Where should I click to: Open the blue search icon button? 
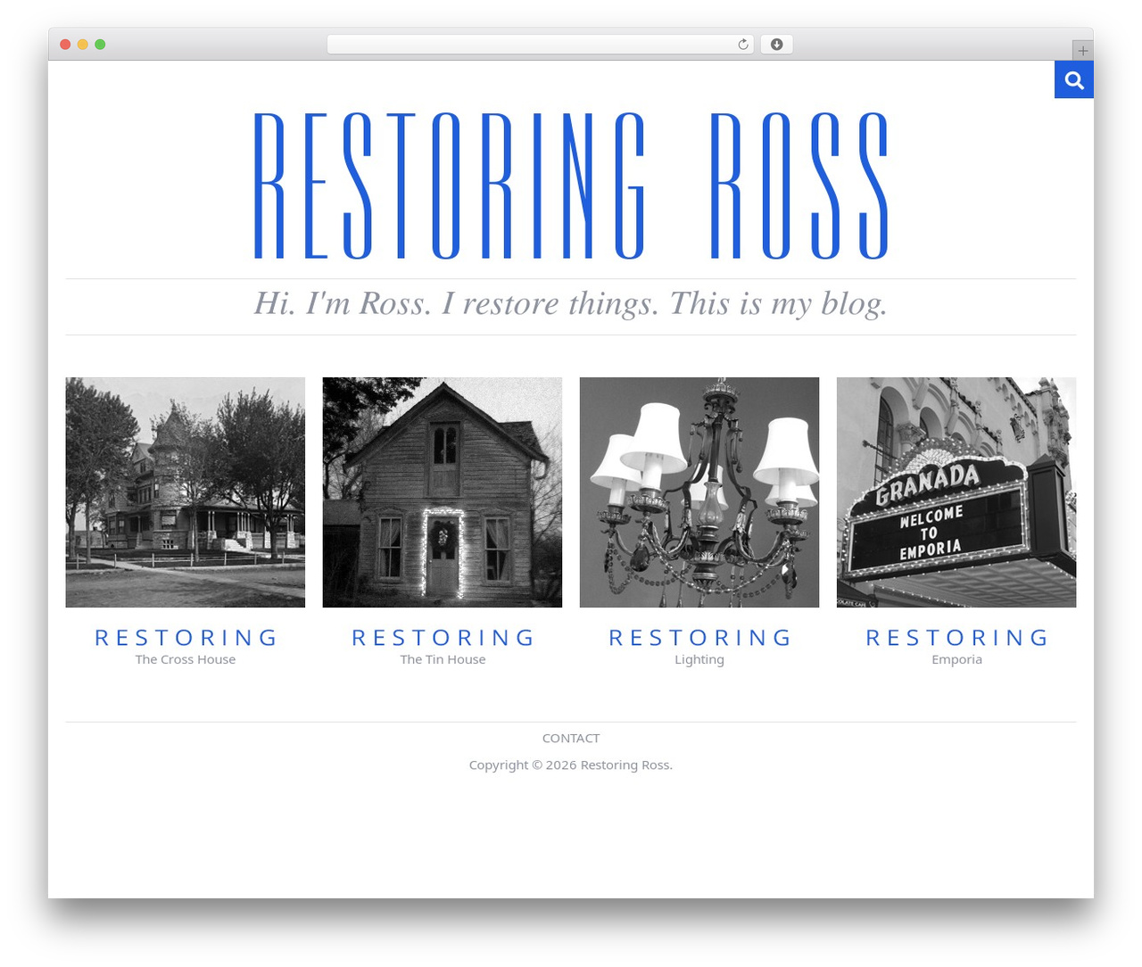(x=1074, y=80)
